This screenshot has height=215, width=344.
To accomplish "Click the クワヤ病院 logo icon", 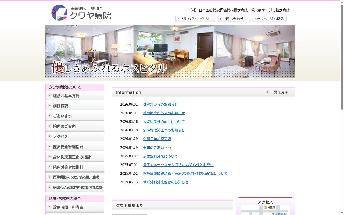I will pyautogui.click(x=59, y=13).
